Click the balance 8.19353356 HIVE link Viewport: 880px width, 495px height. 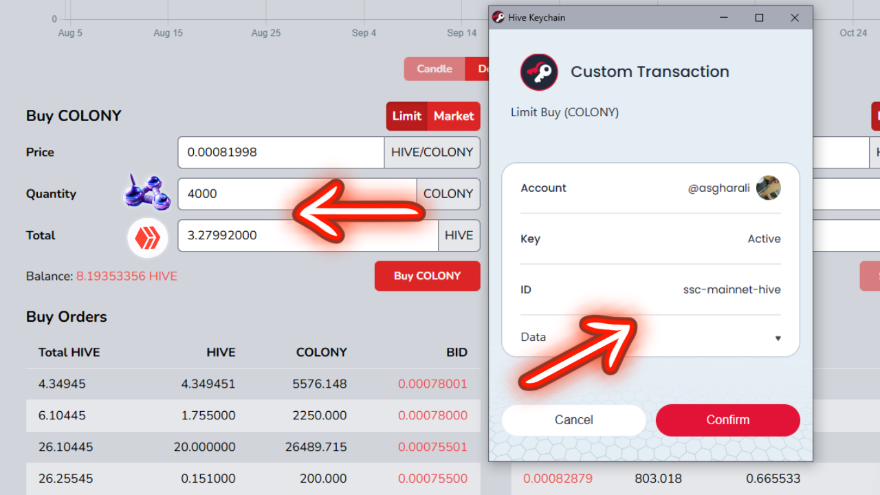[x=126, y=276]
